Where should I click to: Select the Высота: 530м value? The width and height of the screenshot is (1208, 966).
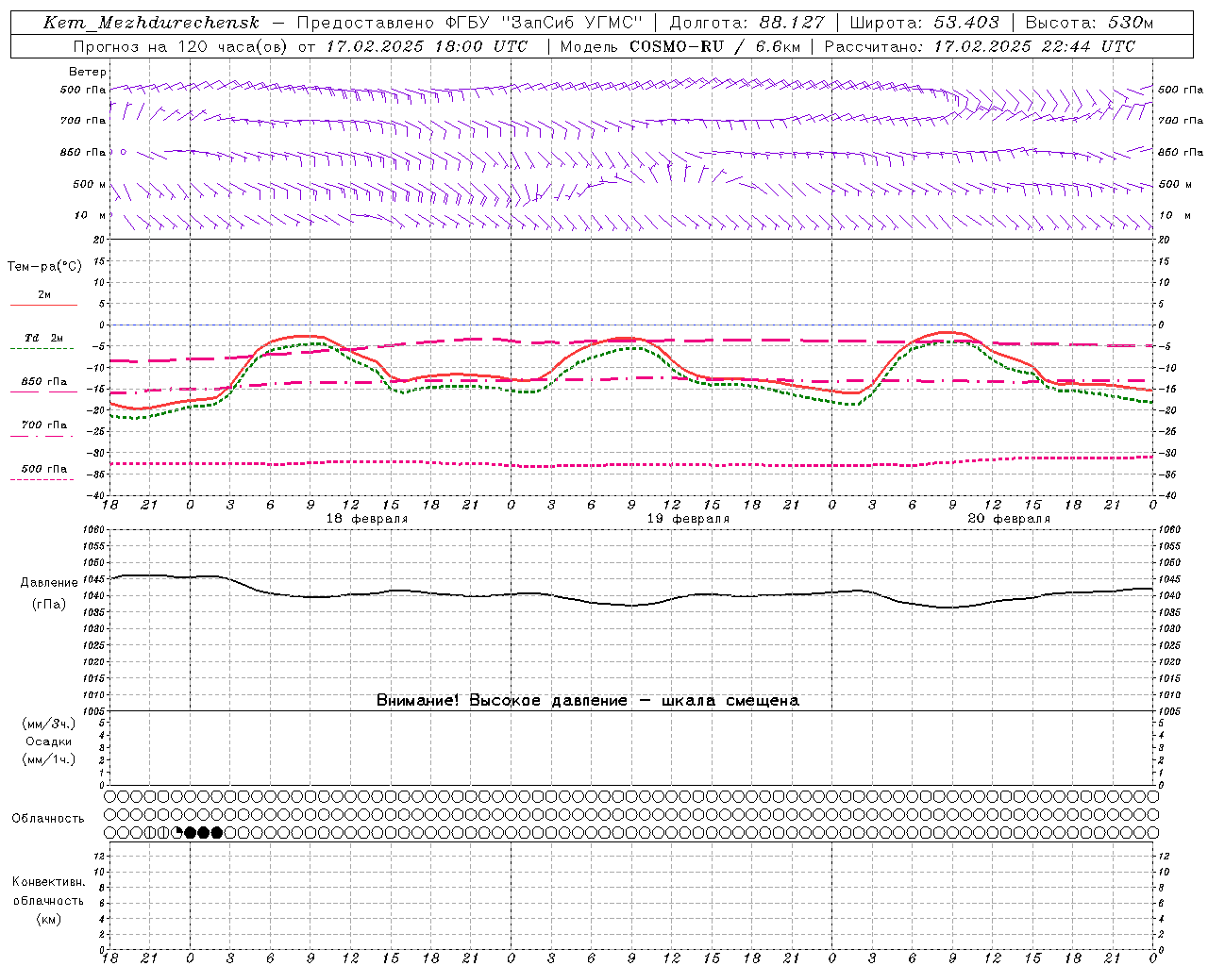click(x=1089, y=23)
